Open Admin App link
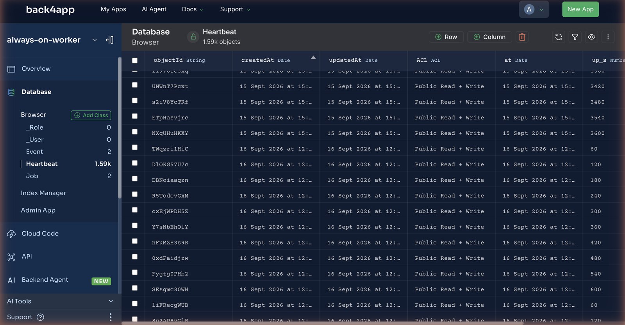625x325 pixels. pyautogui.click(x=38, y=210)
